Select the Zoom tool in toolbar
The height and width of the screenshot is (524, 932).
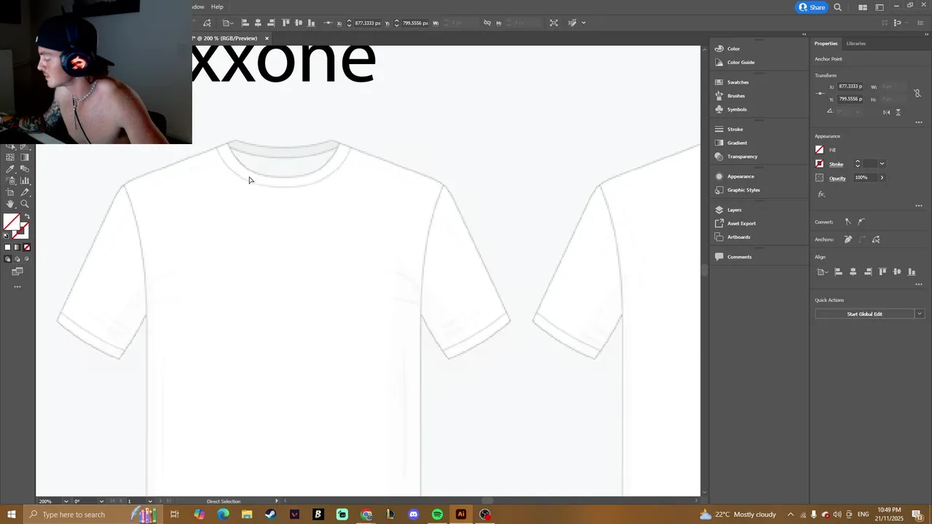(25, 204)
